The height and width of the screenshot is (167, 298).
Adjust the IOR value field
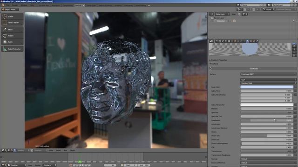click(267, 147)
